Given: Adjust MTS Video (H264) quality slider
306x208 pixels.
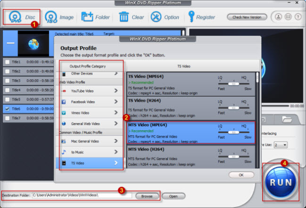Looking at the screenshot, I should [x=233, y=157].
